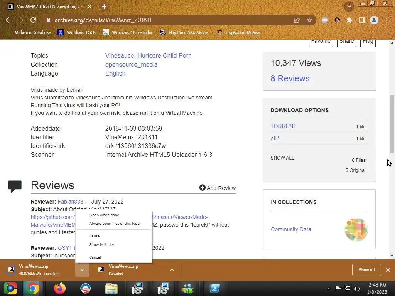The width and height of the screenshot is (395, 296).
Task: Open Firefox from the taskbar
Action: pyautogui.click(x=60, y=288)
